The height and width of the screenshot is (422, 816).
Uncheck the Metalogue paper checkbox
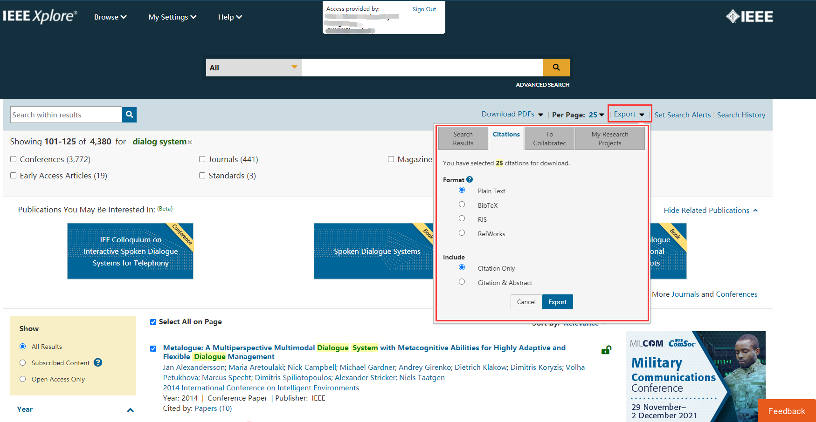tap(153, 348)
